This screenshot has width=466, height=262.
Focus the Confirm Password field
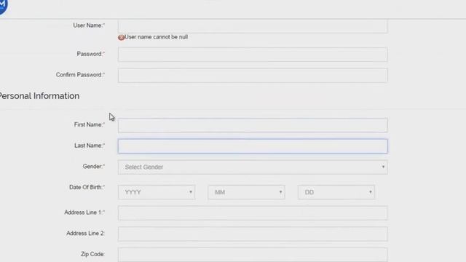coord(253,76)
